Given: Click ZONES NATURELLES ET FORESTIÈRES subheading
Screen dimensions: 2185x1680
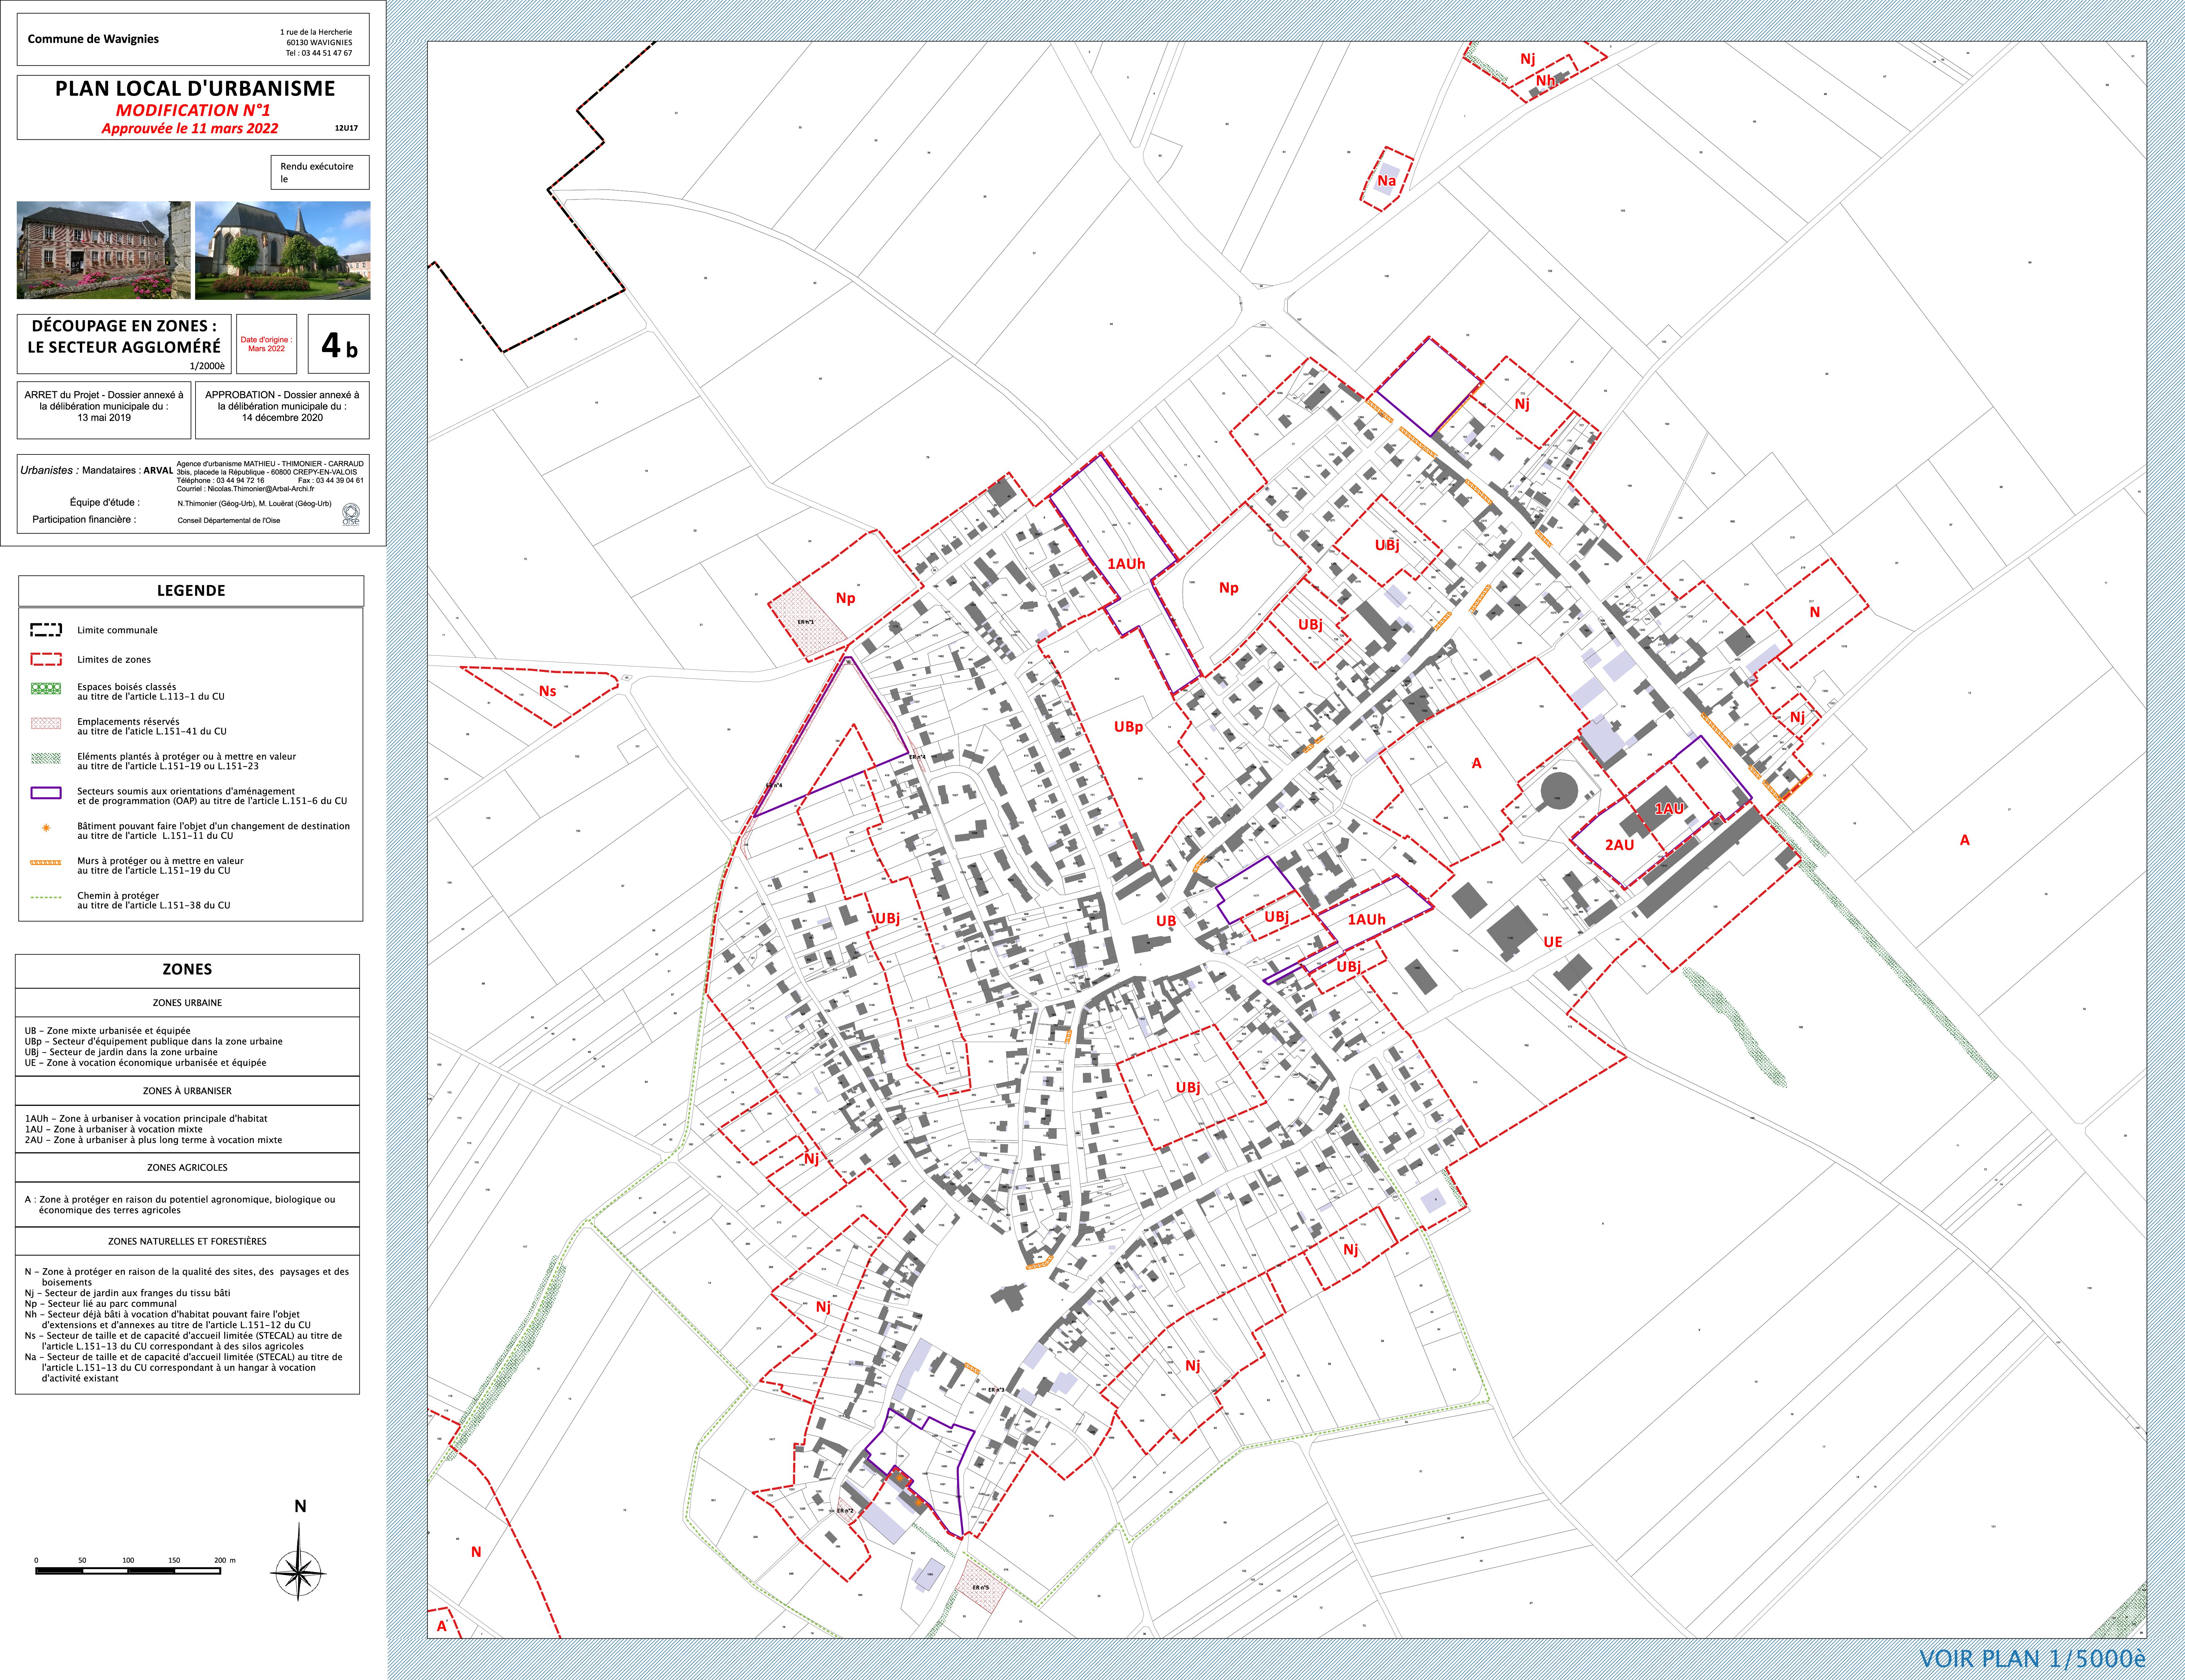Looking at the screenshot, I should (187, 1242).
